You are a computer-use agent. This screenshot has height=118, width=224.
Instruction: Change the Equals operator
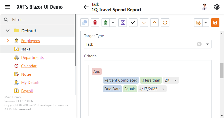[x=130, y=89]
